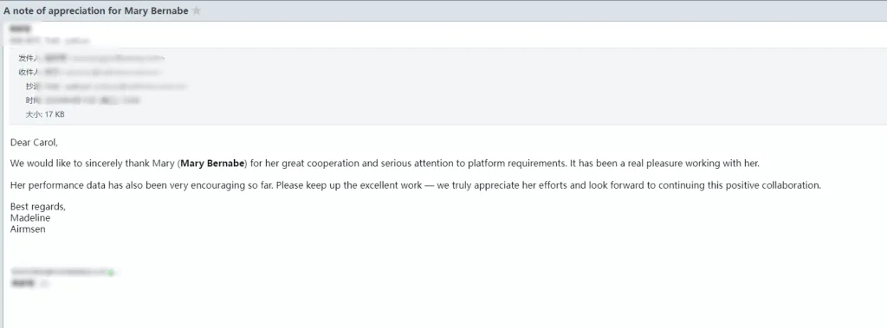
Task: Click the 发件人 sender address row
Action: [91, 58]
